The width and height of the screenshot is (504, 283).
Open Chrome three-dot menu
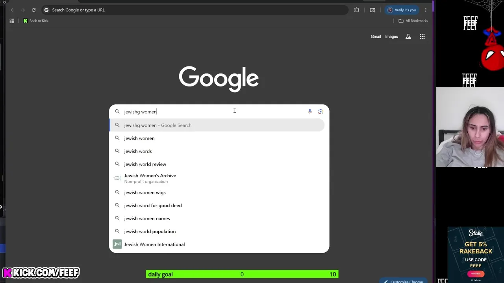tap(426, 10)
